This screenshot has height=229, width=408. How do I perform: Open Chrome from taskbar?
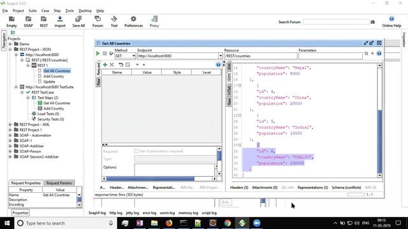pyautogui.click(x=228, y=223)
